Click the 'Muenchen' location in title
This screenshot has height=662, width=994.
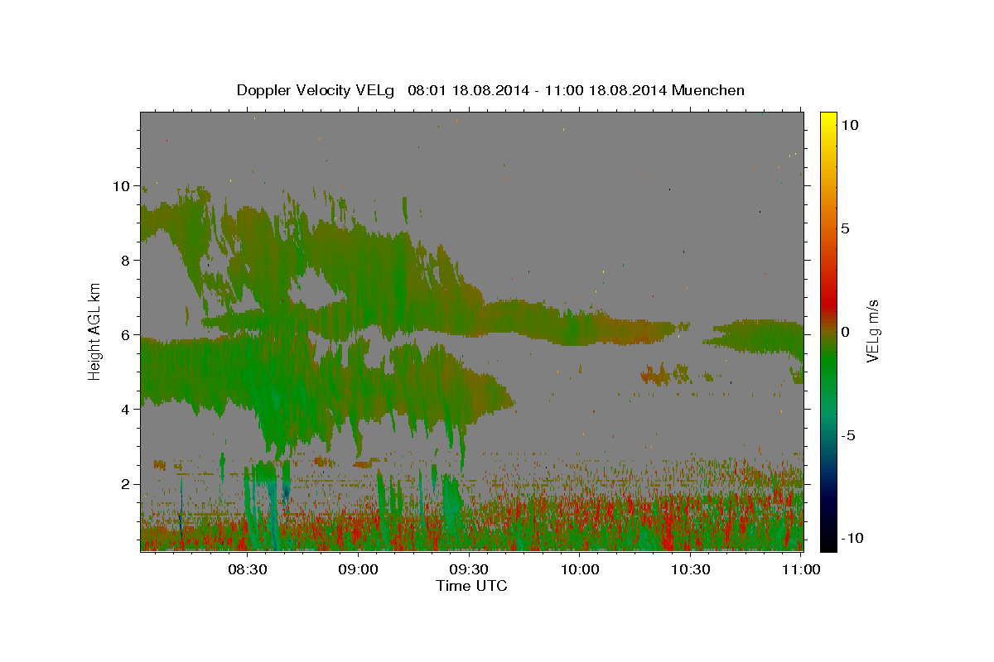(708, 90)
